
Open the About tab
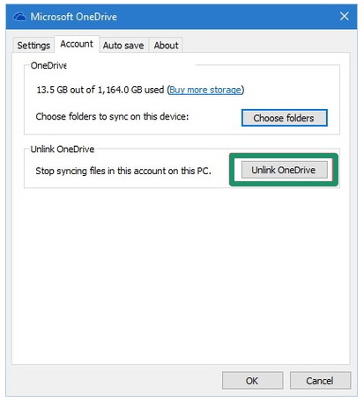point(166,46)
